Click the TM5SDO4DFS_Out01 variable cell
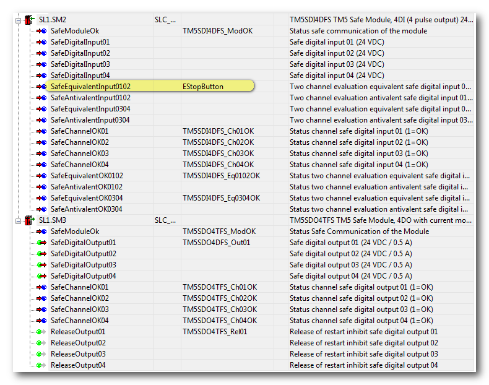 (216, 243)
